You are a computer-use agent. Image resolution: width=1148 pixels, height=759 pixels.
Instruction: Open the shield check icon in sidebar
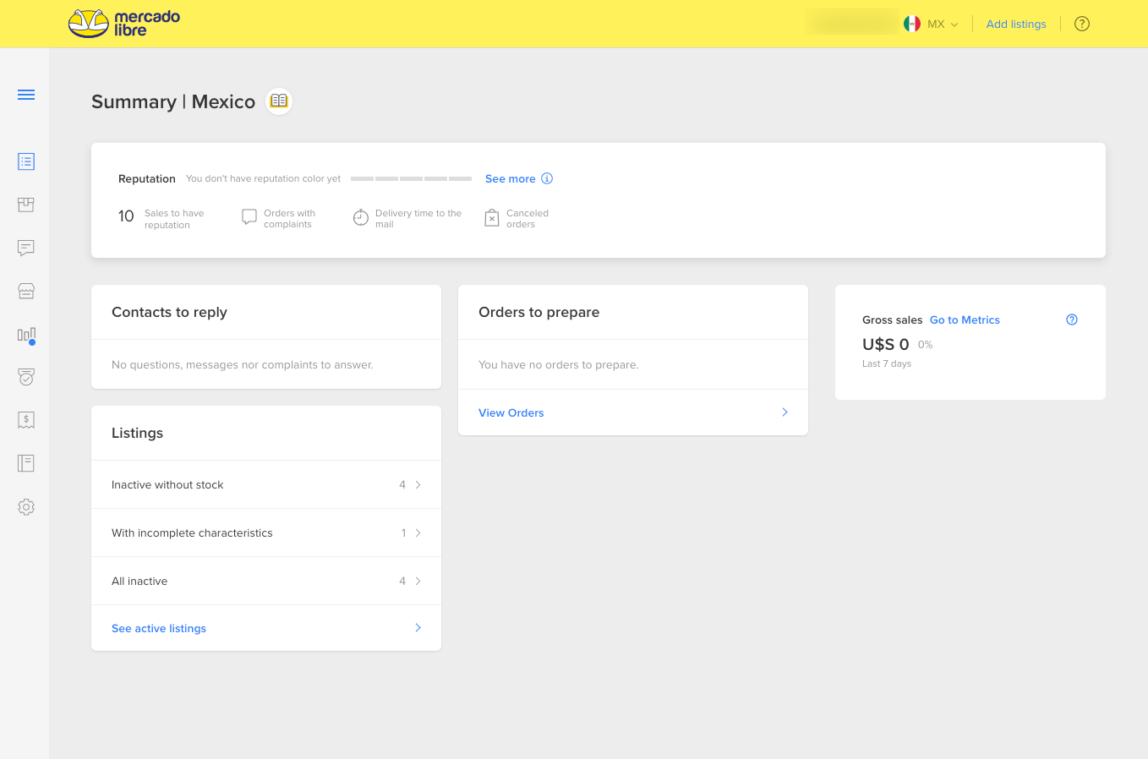click(26, 377)
